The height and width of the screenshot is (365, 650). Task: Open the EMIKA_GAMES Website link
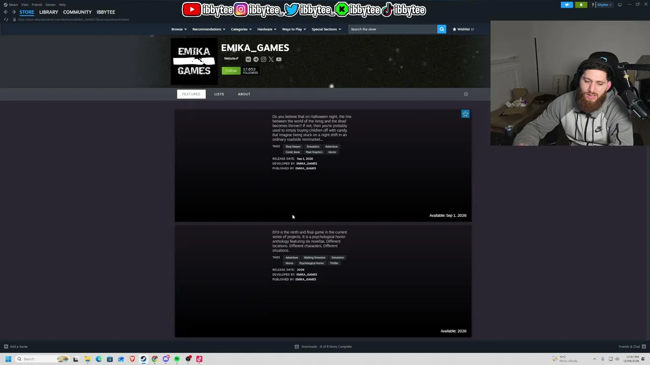click(231, 59)
